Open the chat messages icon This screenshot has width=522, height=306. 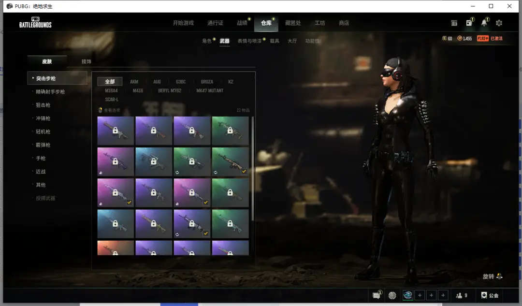point(376,295)
